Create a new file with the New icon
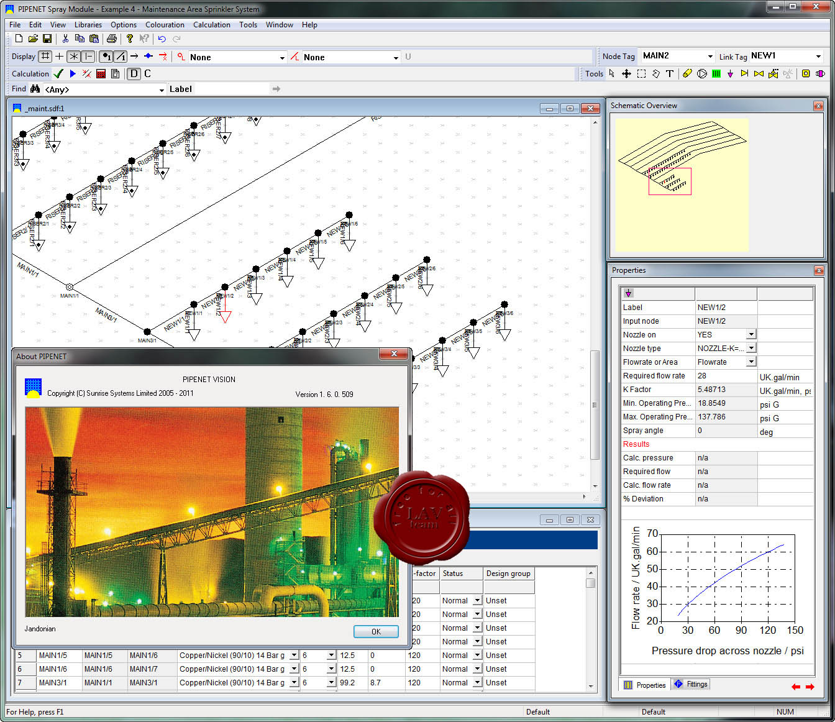This screenshot has height=722, width=835. point(19,39)
